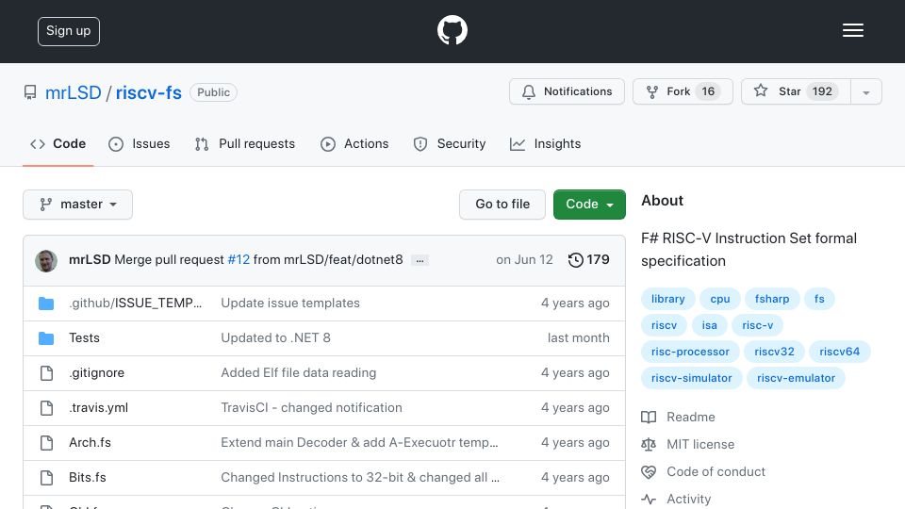905x509 pixels.
Task: View the 179 commits history
Action: point(588,260)
